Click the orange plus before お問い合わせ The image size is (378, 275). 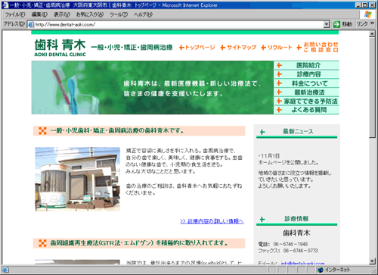(x=299, y=47)
